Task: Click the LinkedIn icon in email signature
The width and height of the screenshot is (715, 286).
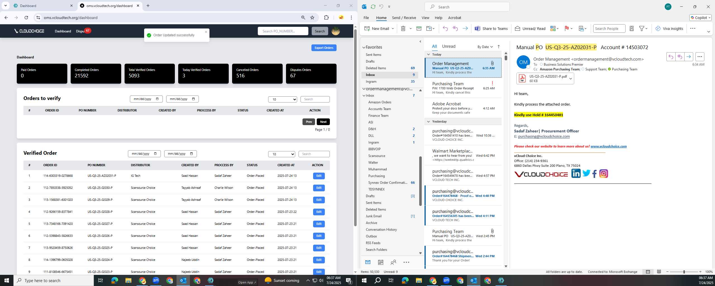Action: pyautogui.click(x=576, y=173)
